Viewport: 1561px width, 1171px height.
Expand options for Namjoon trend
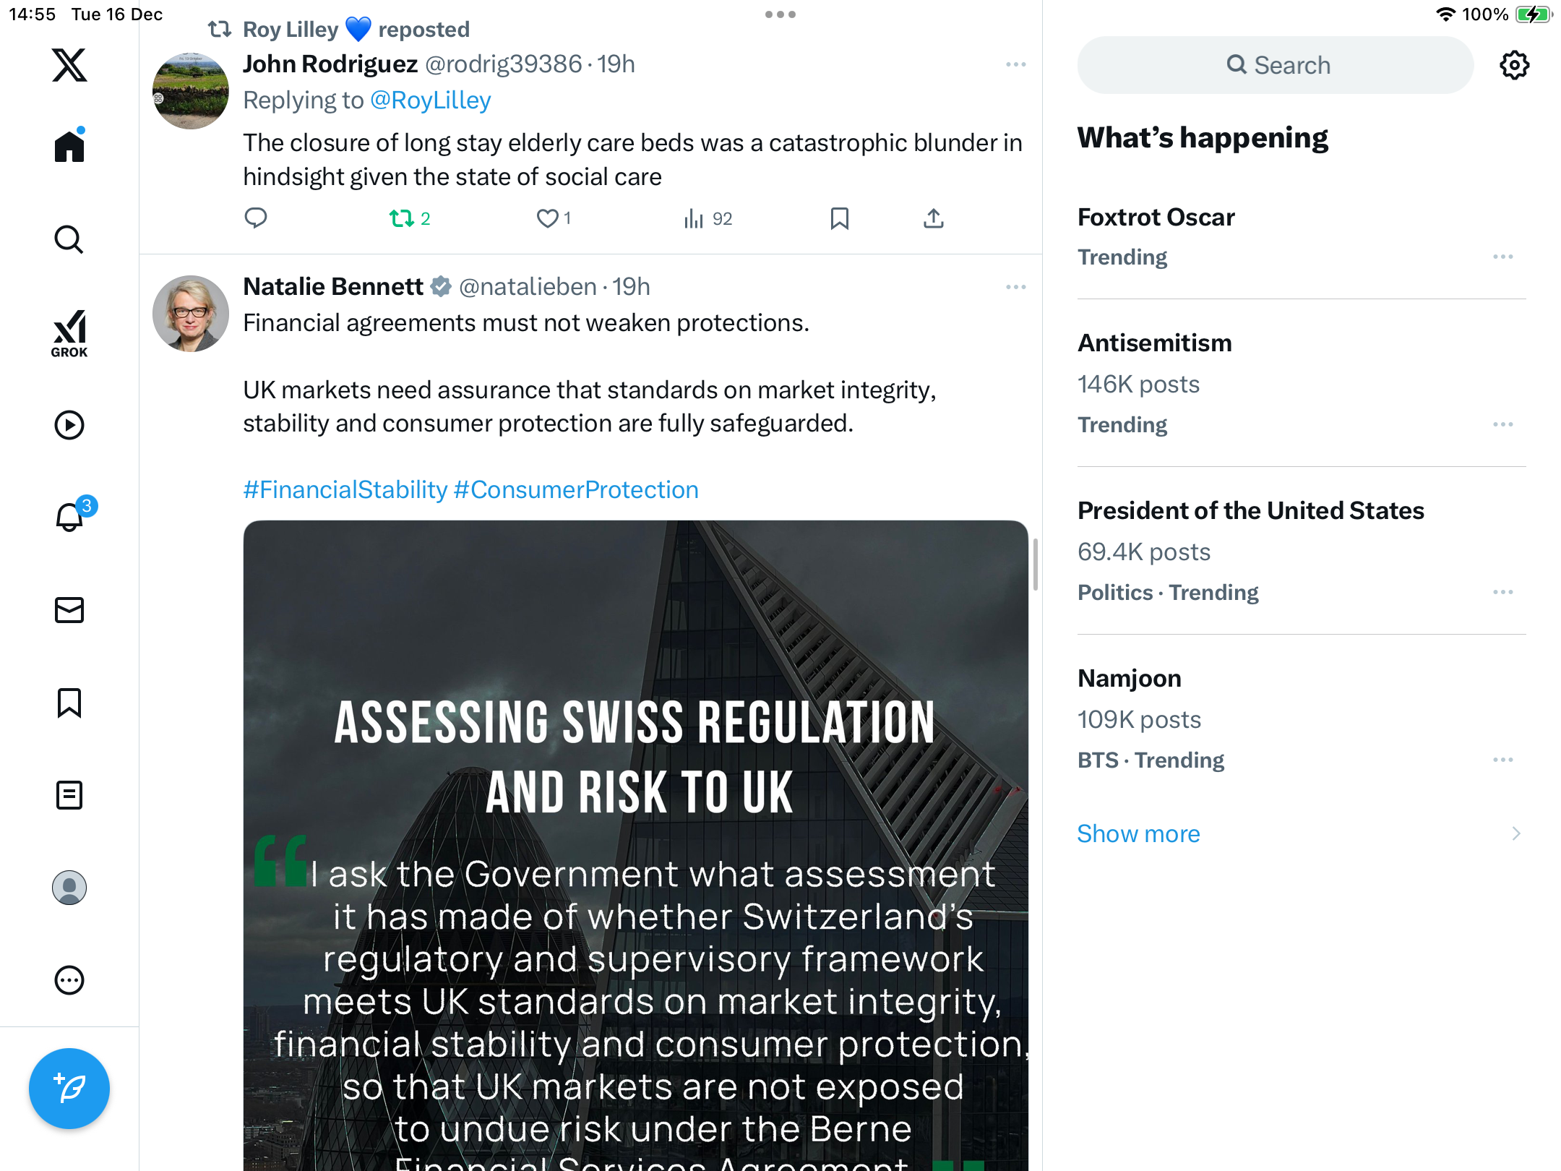tap(1502, 760)
